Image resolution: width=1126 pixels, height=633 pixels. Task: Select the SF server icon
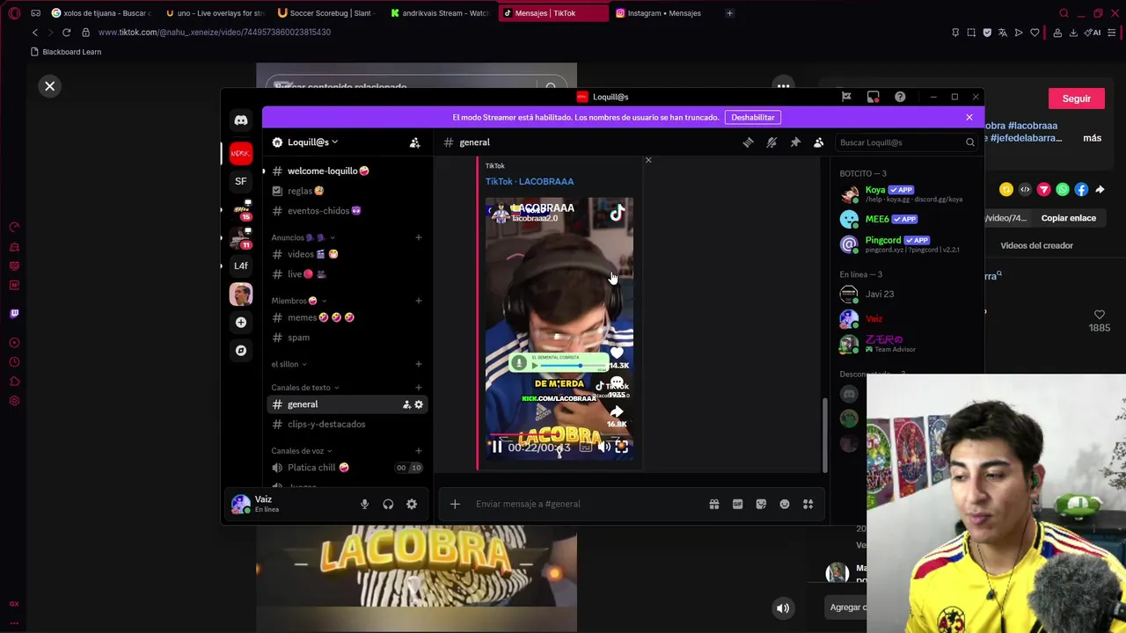(x=241, y=181)
